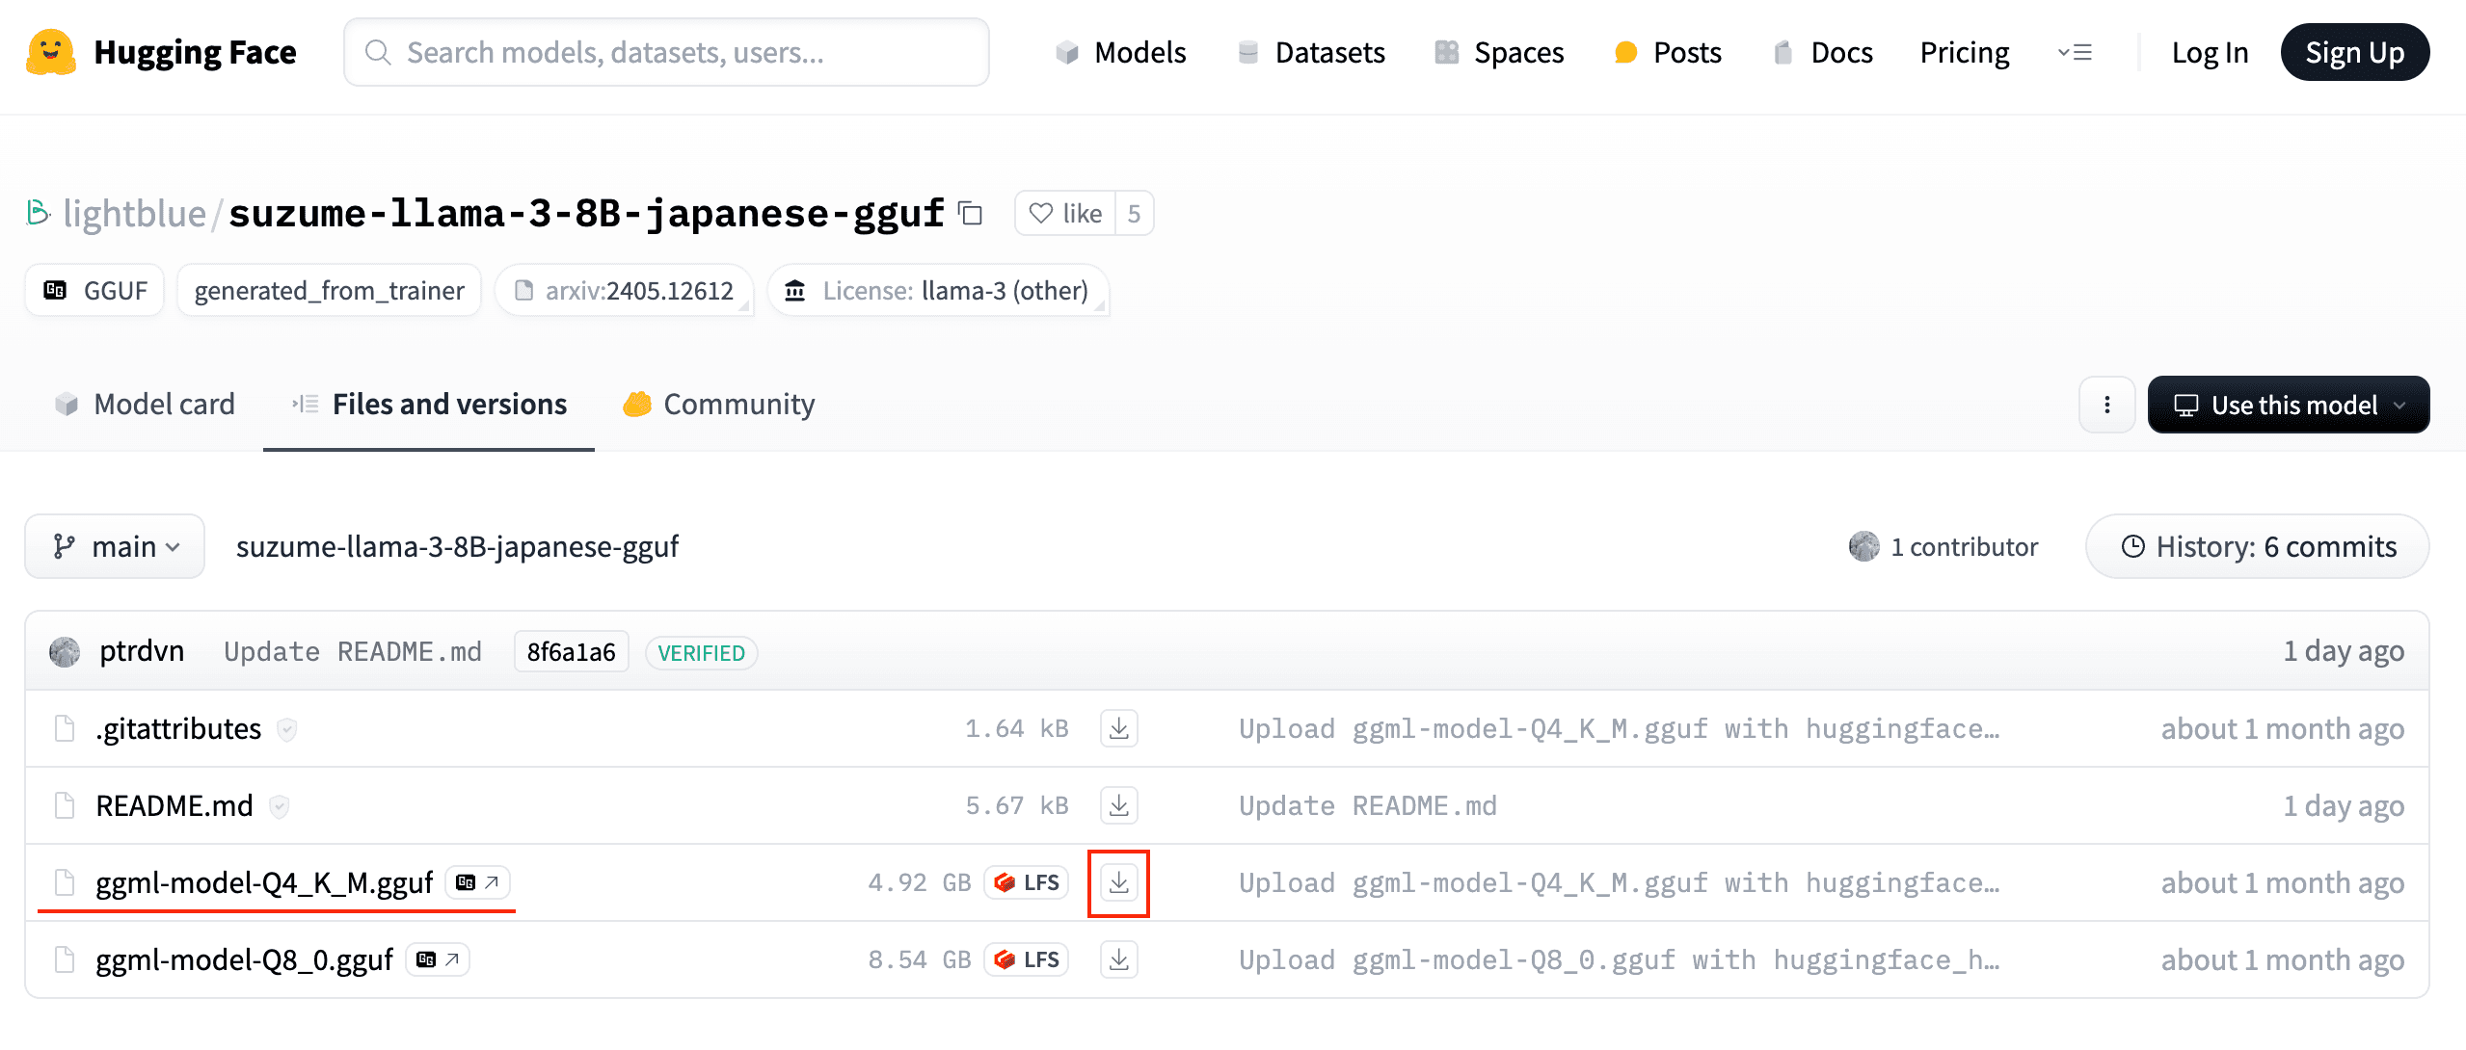Open the three-dot more options menu
Image resolution: width=2466 pixels, height=1050 pixels.
coord(2106,405)
